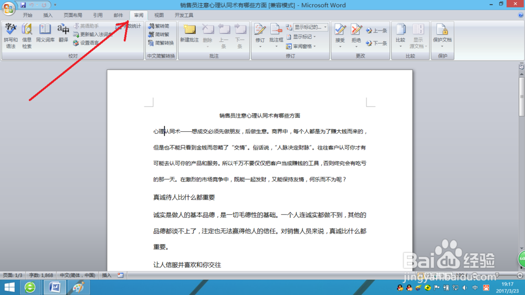
Task: Open the 比较 compare menu
Action: point(401,36)
